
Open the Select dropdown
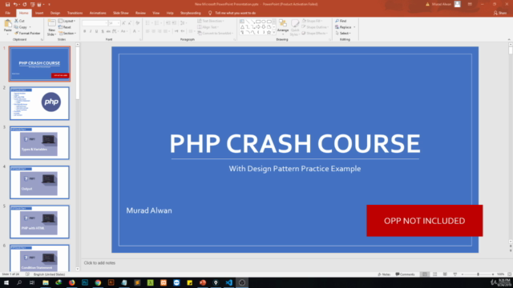point(343,34)
